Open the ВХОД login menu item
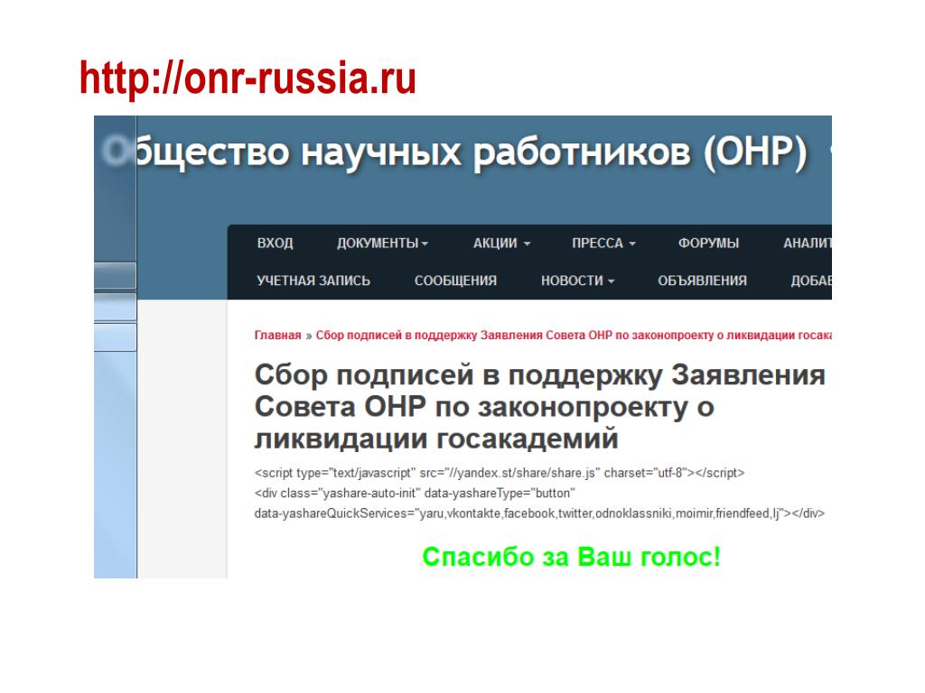 click(275, 243)
